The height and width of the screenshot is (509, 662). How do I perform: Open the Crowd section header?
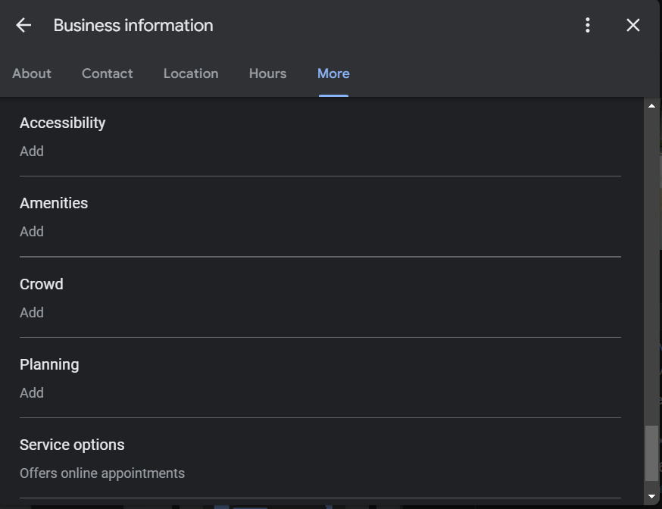point(41,284)
